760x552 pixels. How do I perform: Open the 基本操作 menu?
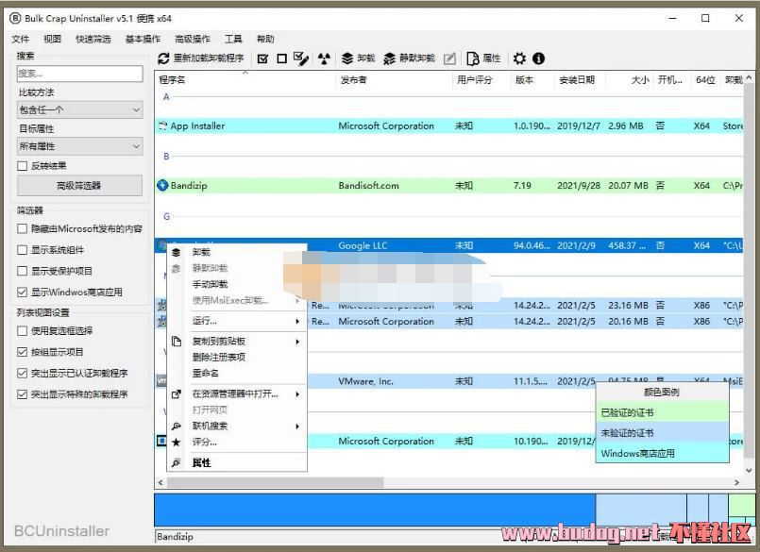pyautogui.click(x=143, y=40)
